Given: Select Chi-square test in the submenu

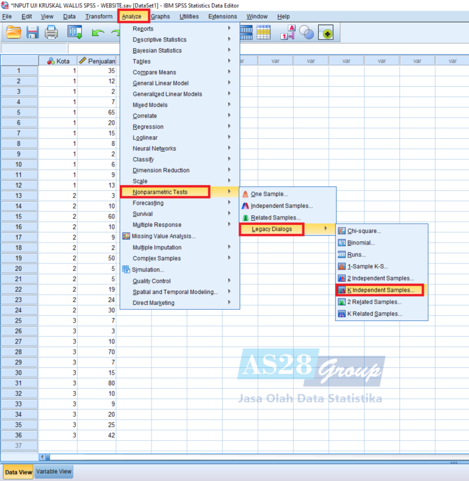Looking at the screenshot, I should coord(364,231).
